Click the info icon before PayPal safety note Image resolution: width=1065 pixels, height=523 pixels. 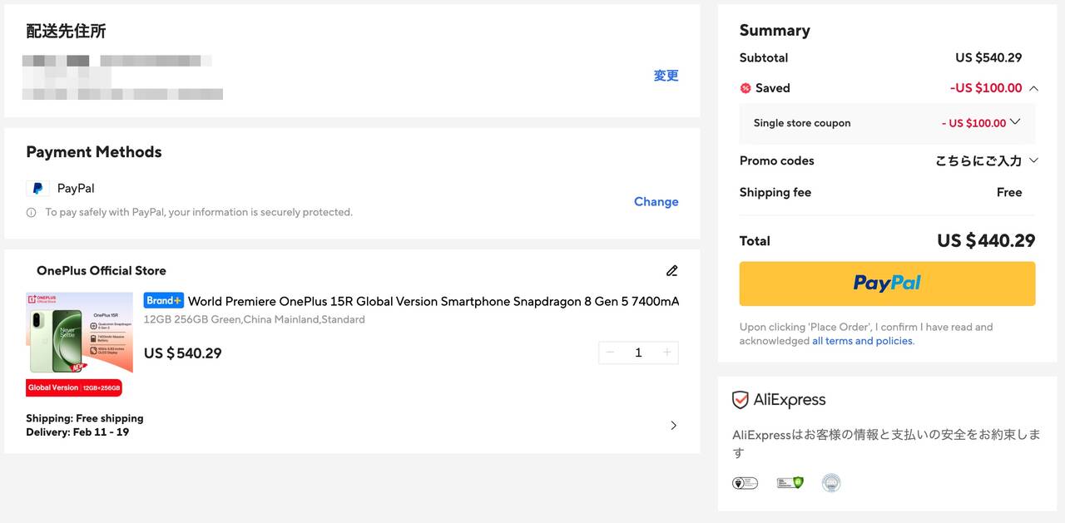(x=32, y=213)
